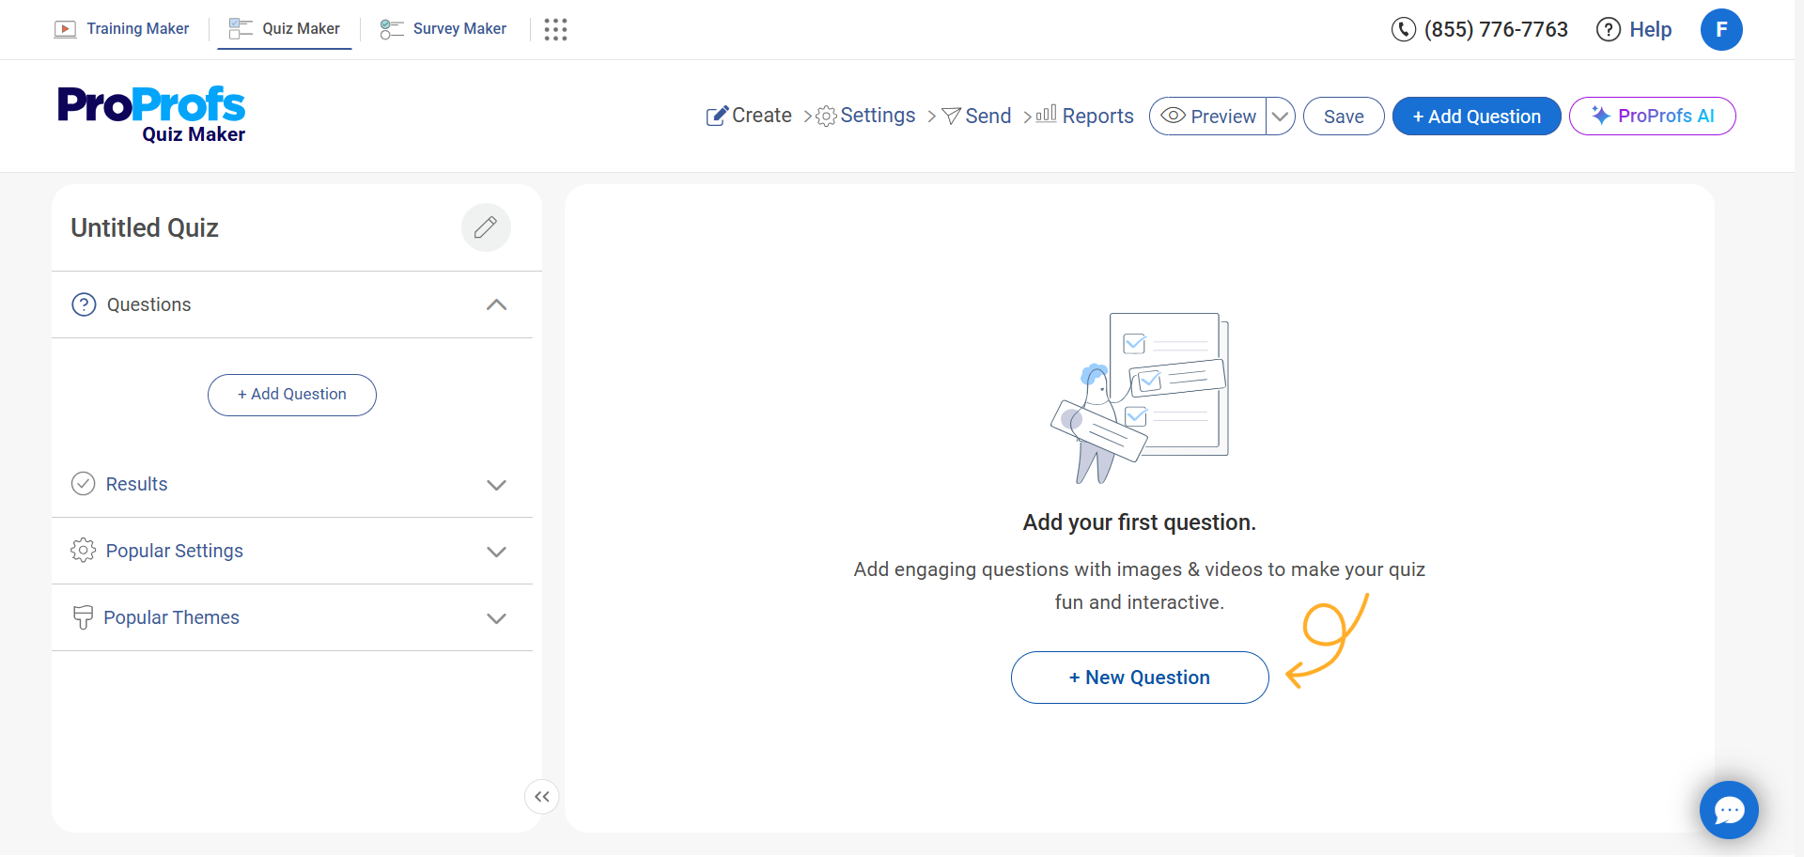Open the Reports step
The width and height of the screenshot is (1804, 857).
pyautogui.click(x=1085, y=116)
